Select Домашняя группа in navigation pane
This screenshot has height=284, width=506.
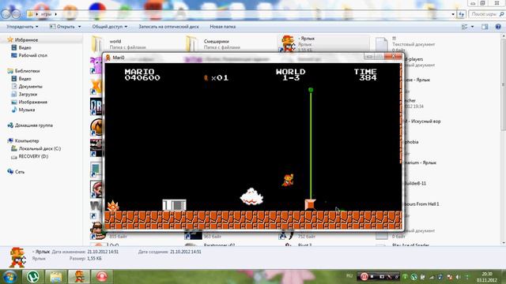coord(33,125)
